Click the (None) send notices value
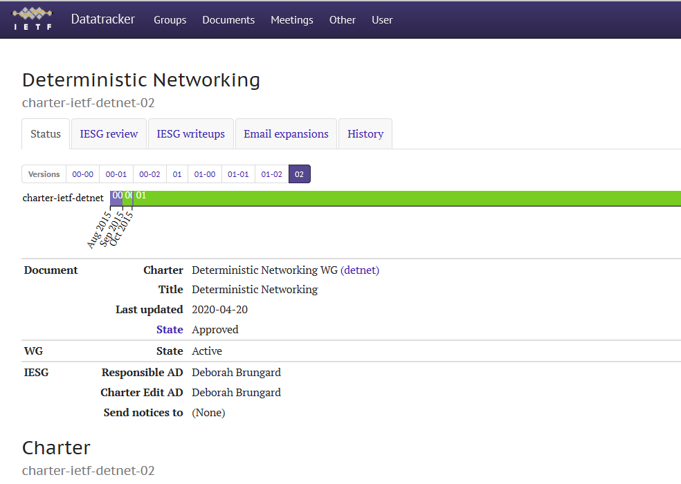The height and width of the screenshot is (484, 681). (208, 412)
